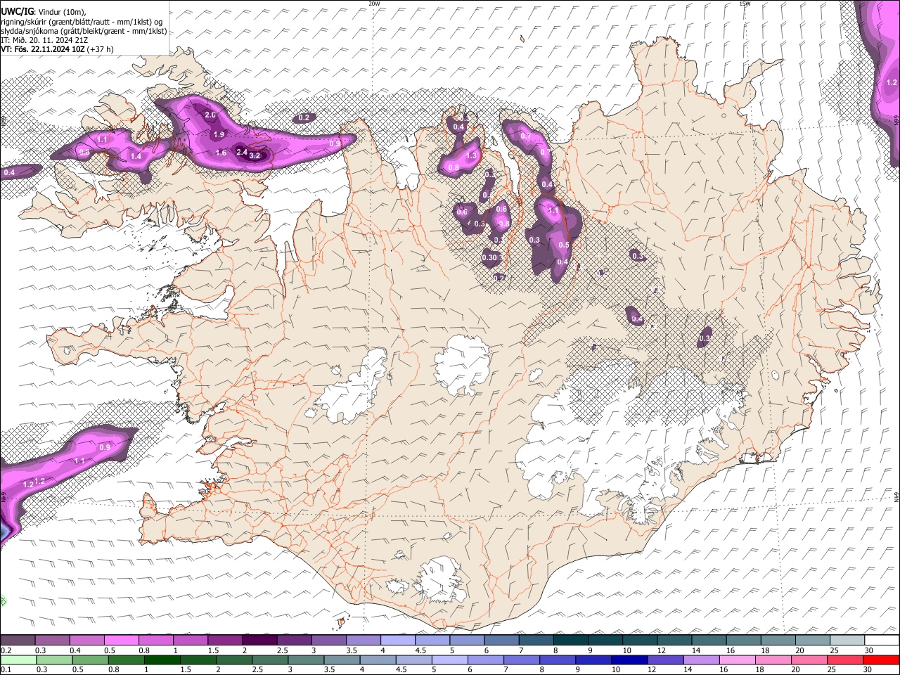Click the bright red swatch above 30 in the lower legend

tap(880, 660)
